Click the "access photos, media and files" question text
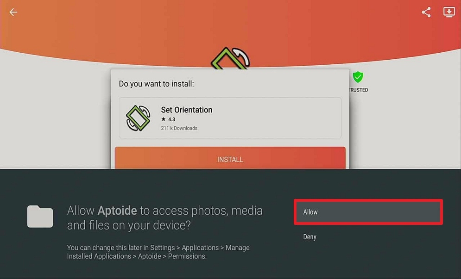This screenshot has width=461, height=279. point(164,218)
